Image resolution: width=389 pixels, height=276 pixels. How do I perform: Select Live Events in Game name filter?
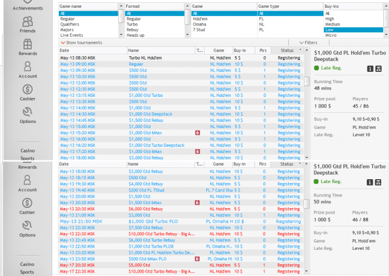point(72,35)
